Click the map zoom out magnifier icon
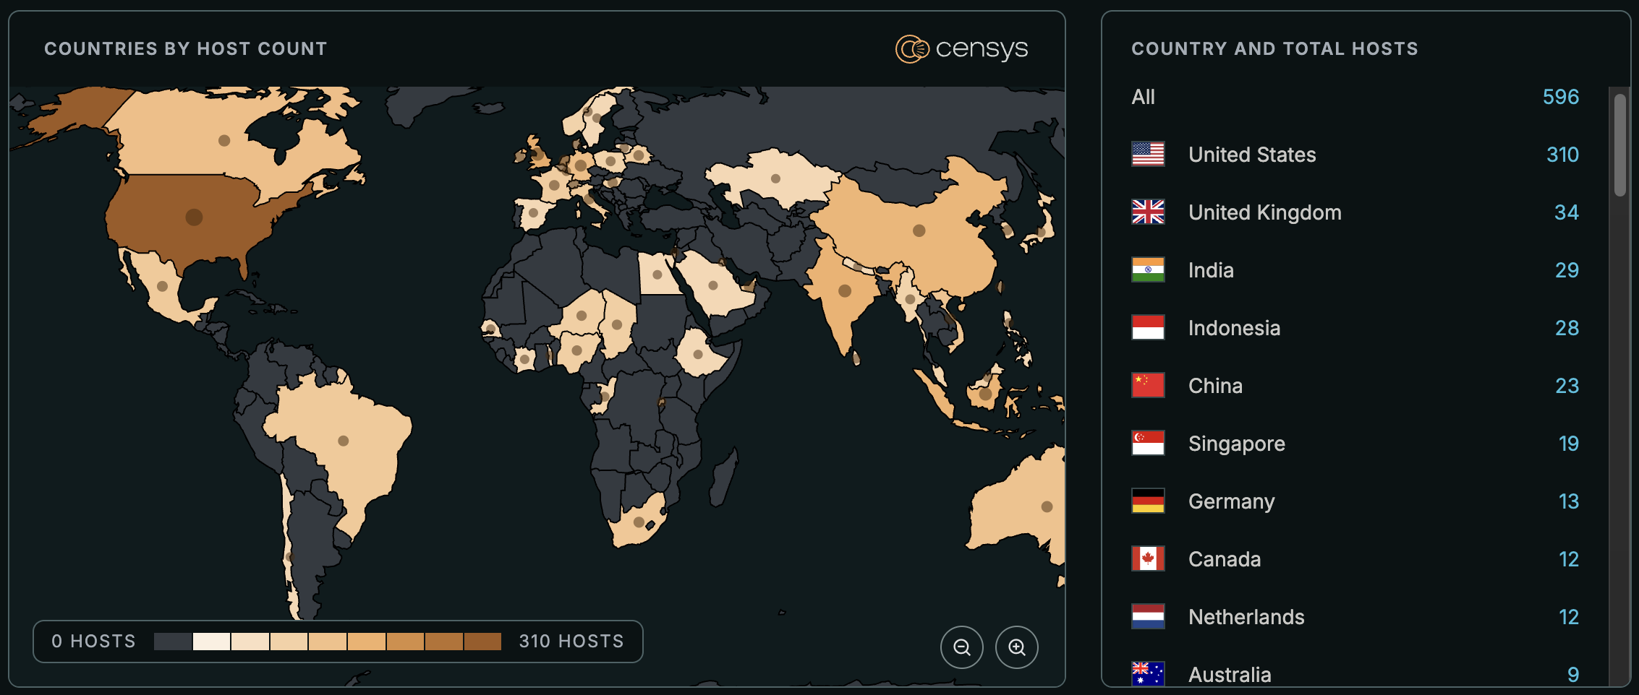The image size is (1639, 695). coord(961,647)
